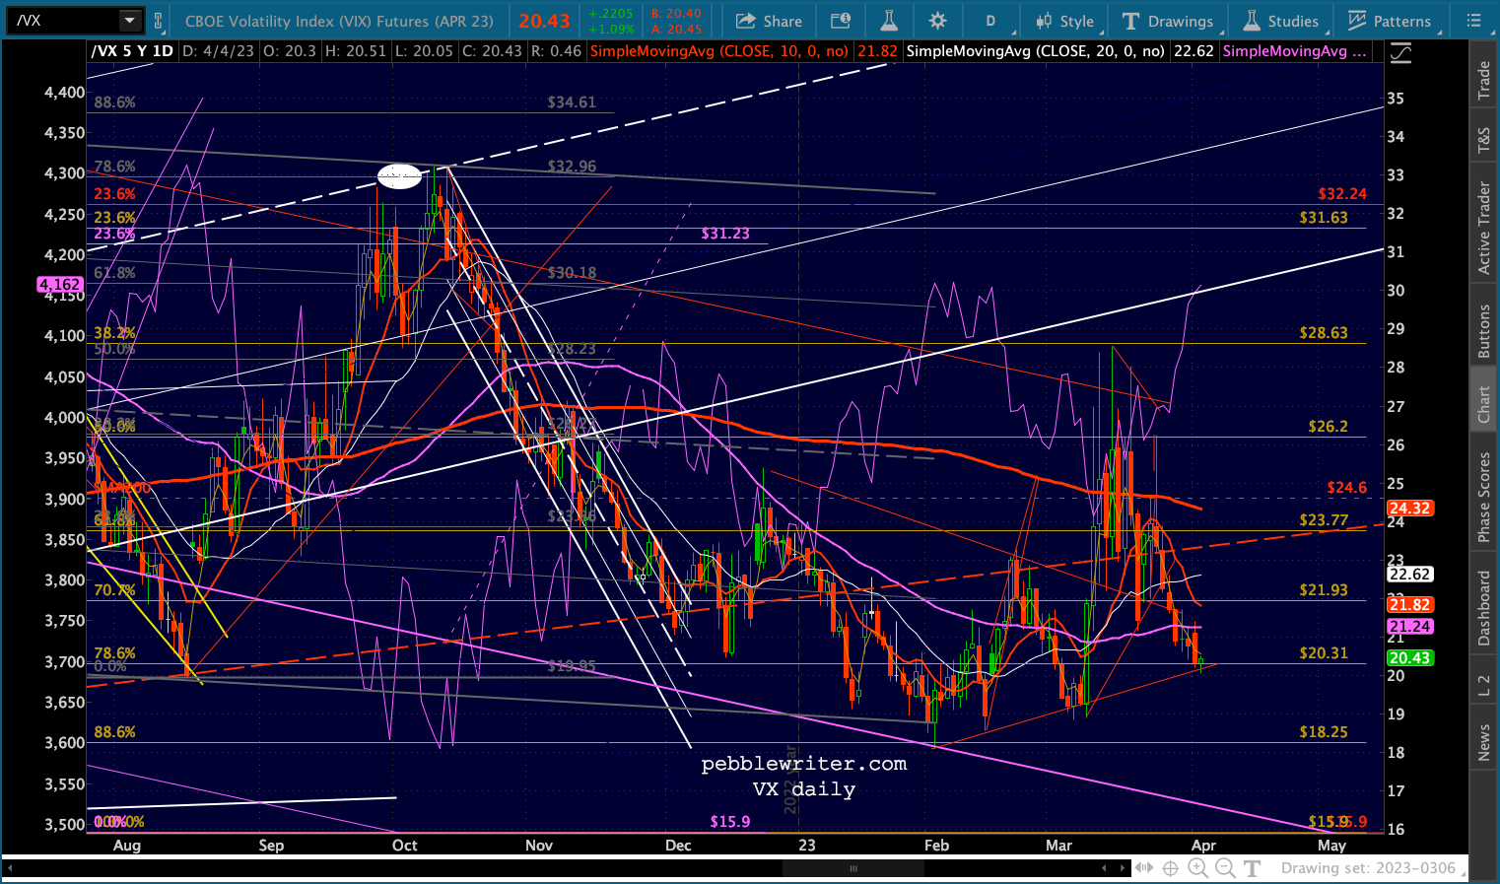Click the crosshair pan icon
Viewport: 1500px width, 884px height.
point(1171,868)
